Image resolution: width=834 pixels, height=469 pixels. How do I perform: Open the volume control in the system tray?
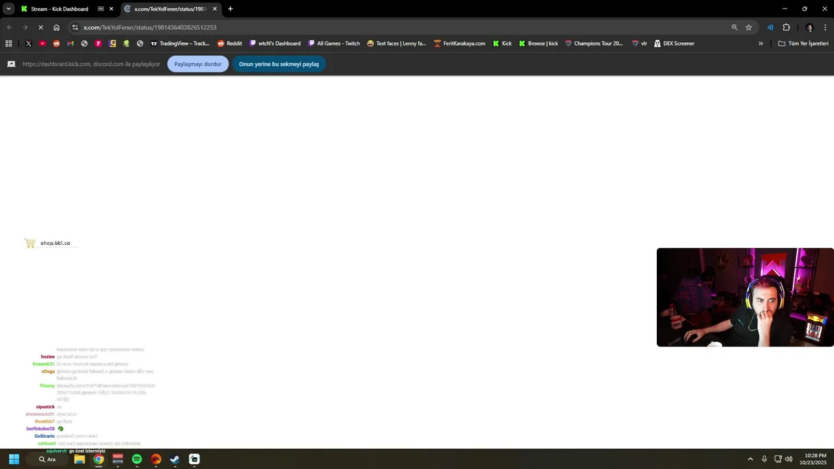(789, 459)
